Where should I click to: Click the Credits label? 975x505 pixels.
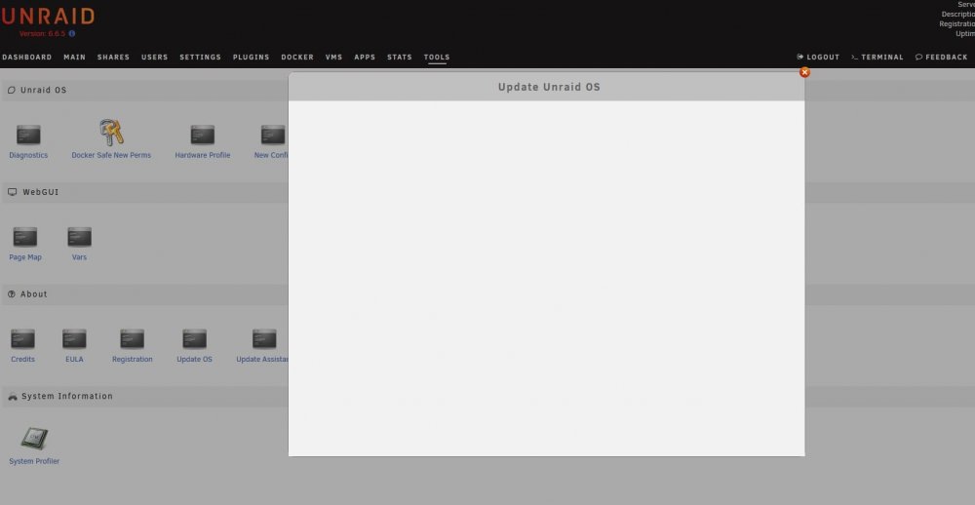click(x=23, y=360)
